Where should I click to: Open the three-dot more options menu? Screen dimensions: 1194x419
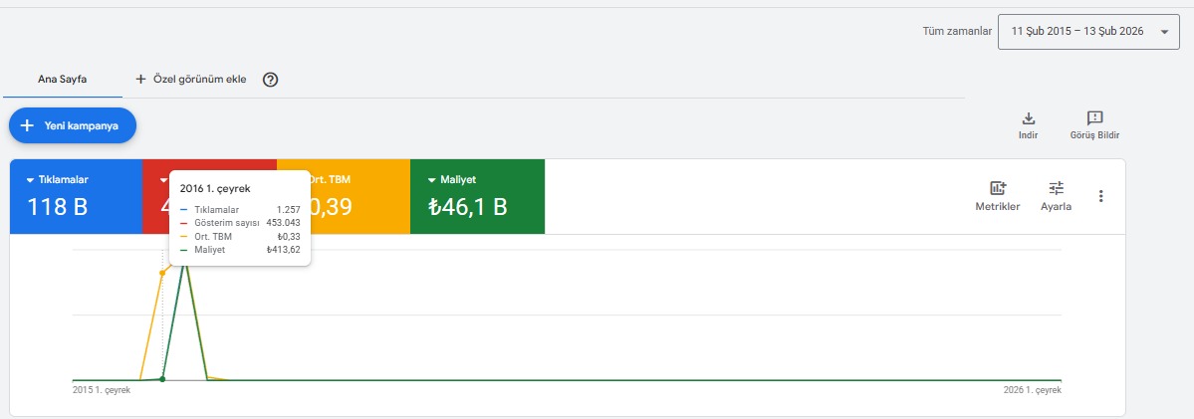click(x=1100, y=196)
